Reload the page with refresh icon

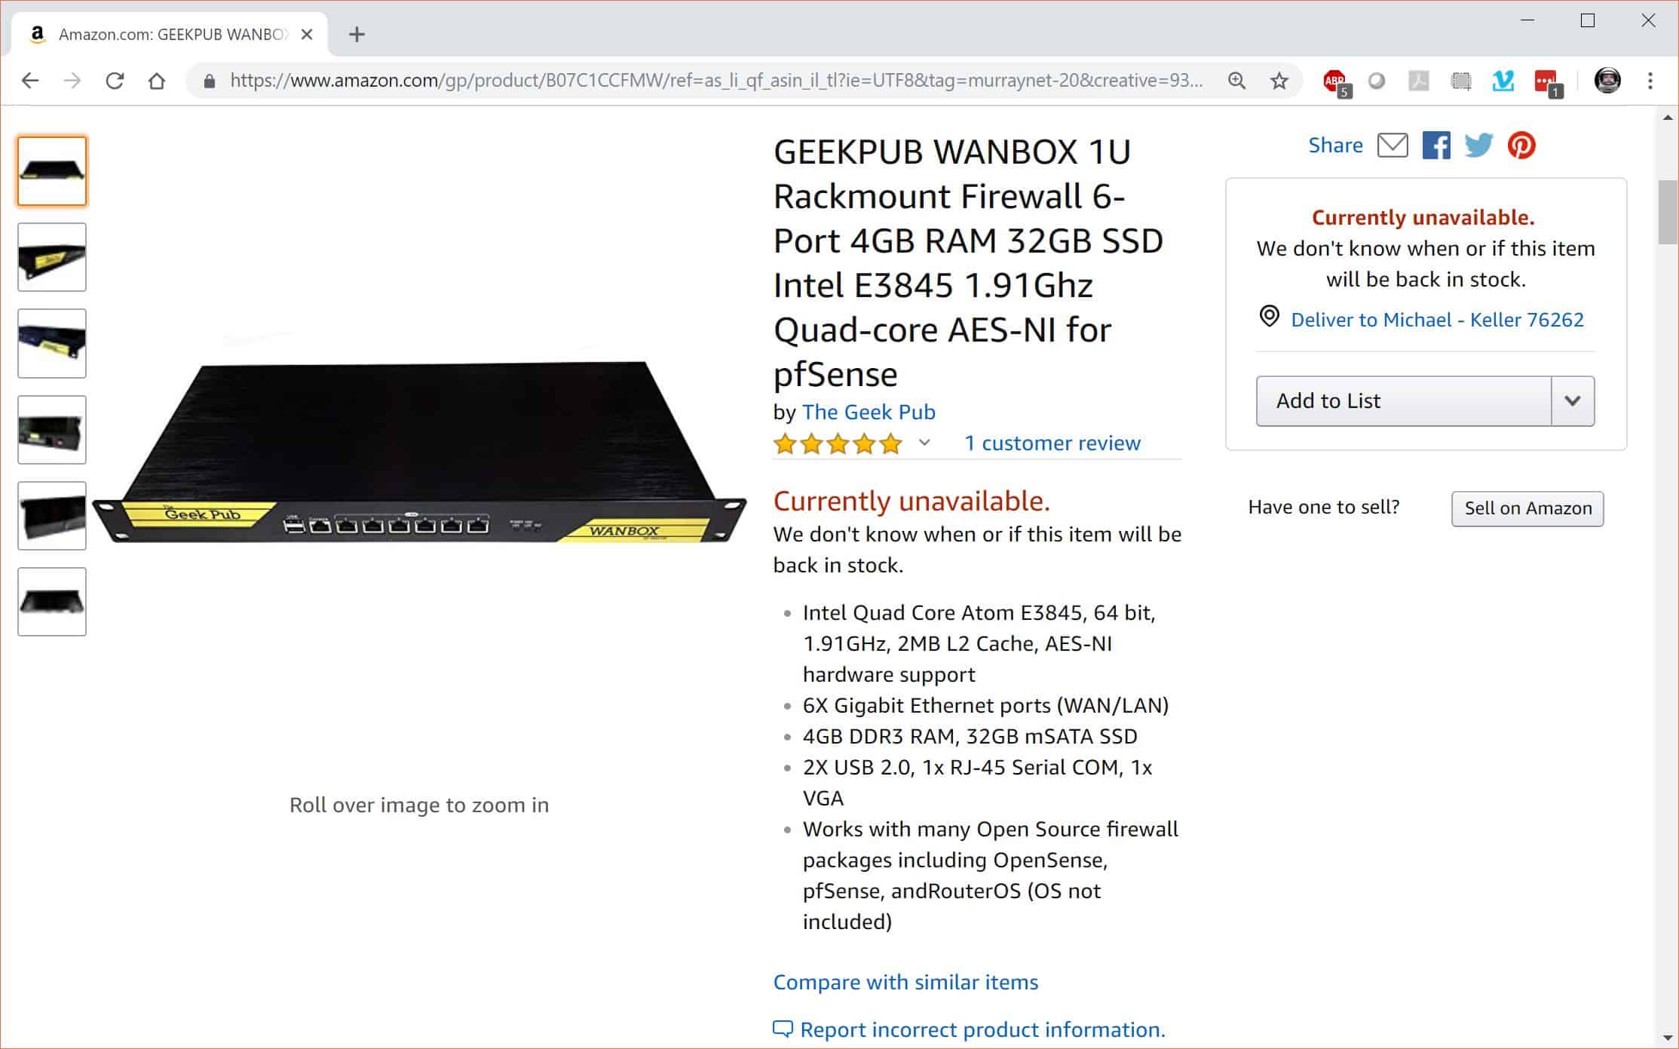tap(115, 81)
